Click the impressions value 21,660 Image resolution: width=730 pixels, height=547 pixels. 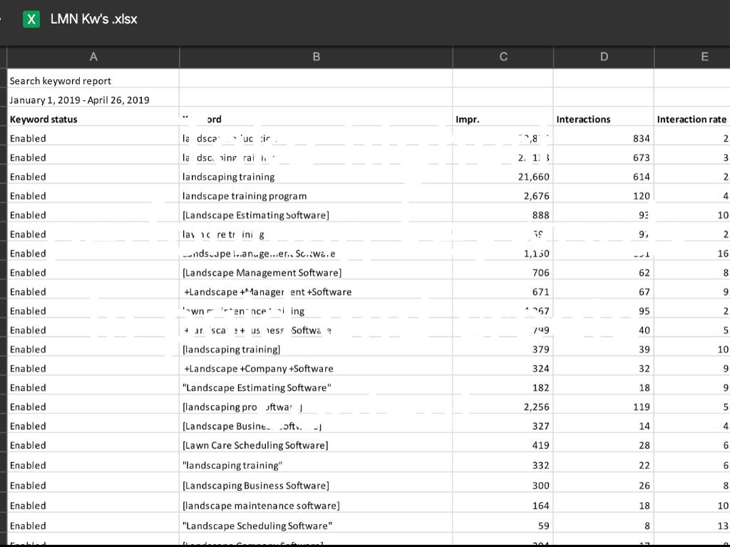point(533,177)
